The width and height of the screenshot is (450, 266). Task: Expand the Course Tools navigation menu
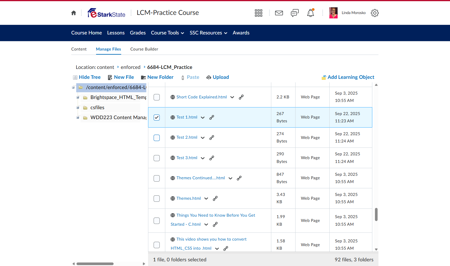pyautogui.click(x=167, y=33)
